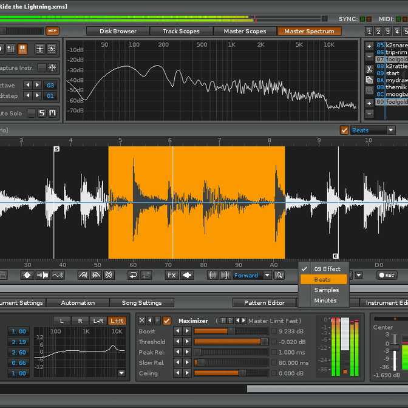Screen dimensions: 408x408
Task: Increase Octave with right arrow
Action: (37, 85)
